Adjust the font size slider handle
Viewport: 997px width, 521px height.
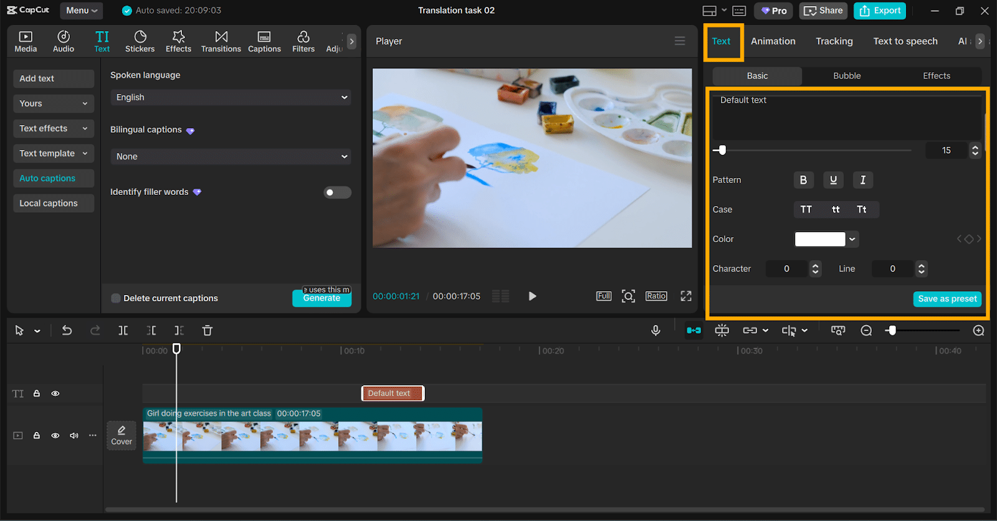click(x=722, y=150)
